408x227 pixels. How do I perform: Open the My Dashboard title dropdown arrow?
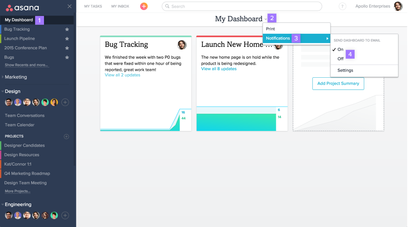pos(265,19)
